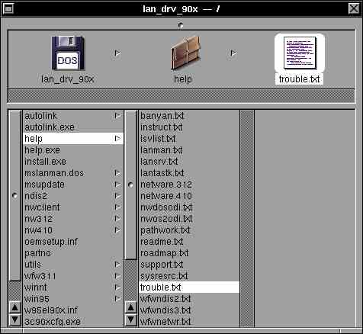Close the lan_drv_90x browser window

[354, 9]
